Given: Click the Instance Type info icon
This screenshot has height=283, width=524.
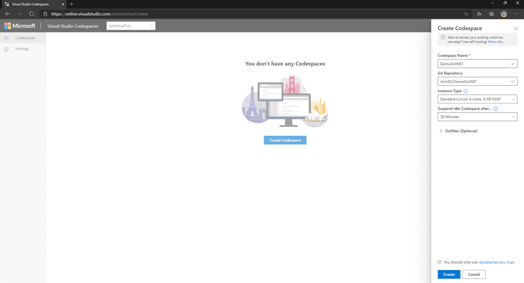Looking at the screenshot, I should (x=466, y=91).
